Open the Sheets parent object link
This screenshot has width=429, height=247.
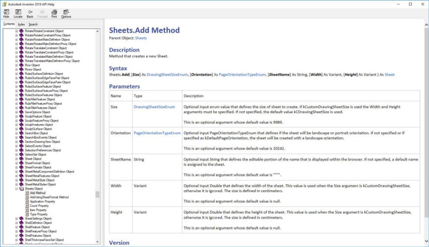(141, 38)
